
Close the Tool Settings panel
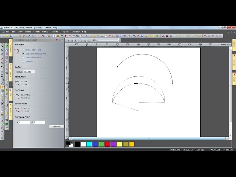coord(62,40)
